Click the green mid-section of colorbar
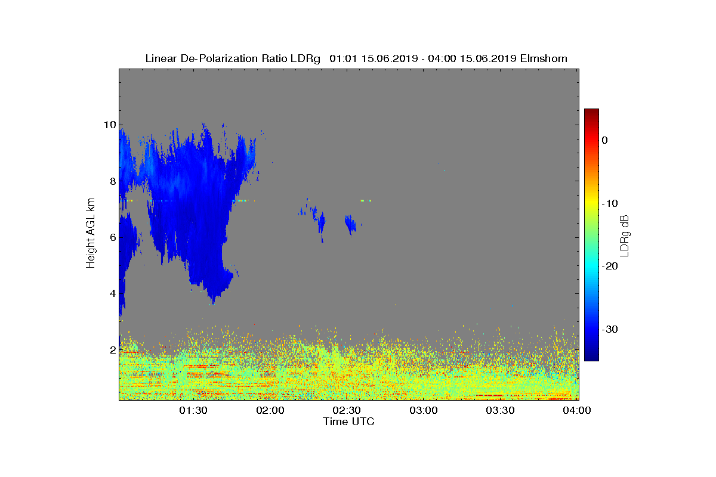This screenshot has width=716, height=477. tap(591, 236)
